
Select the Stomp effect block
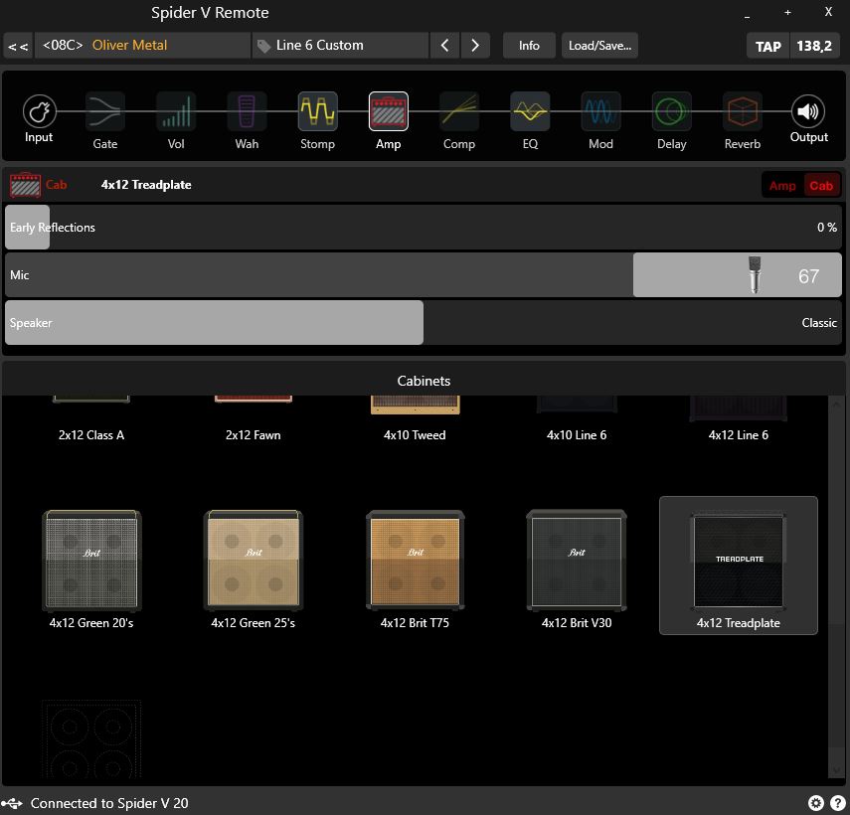pos(318,111)
